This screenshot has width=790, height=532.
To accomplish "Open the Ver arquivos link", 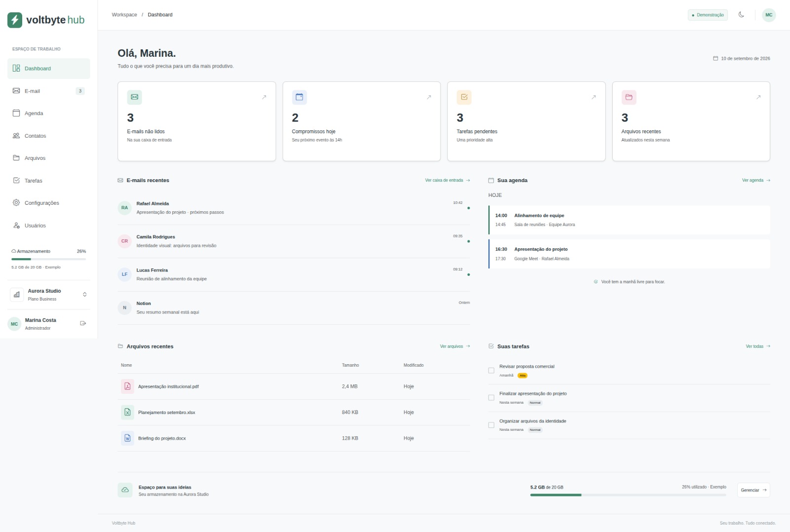I will click(x=455, y=346).
